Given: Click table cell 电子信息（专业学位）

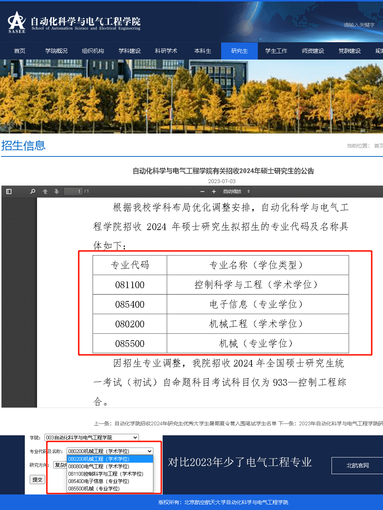Looking at the screenshot, I should (258, 304).
